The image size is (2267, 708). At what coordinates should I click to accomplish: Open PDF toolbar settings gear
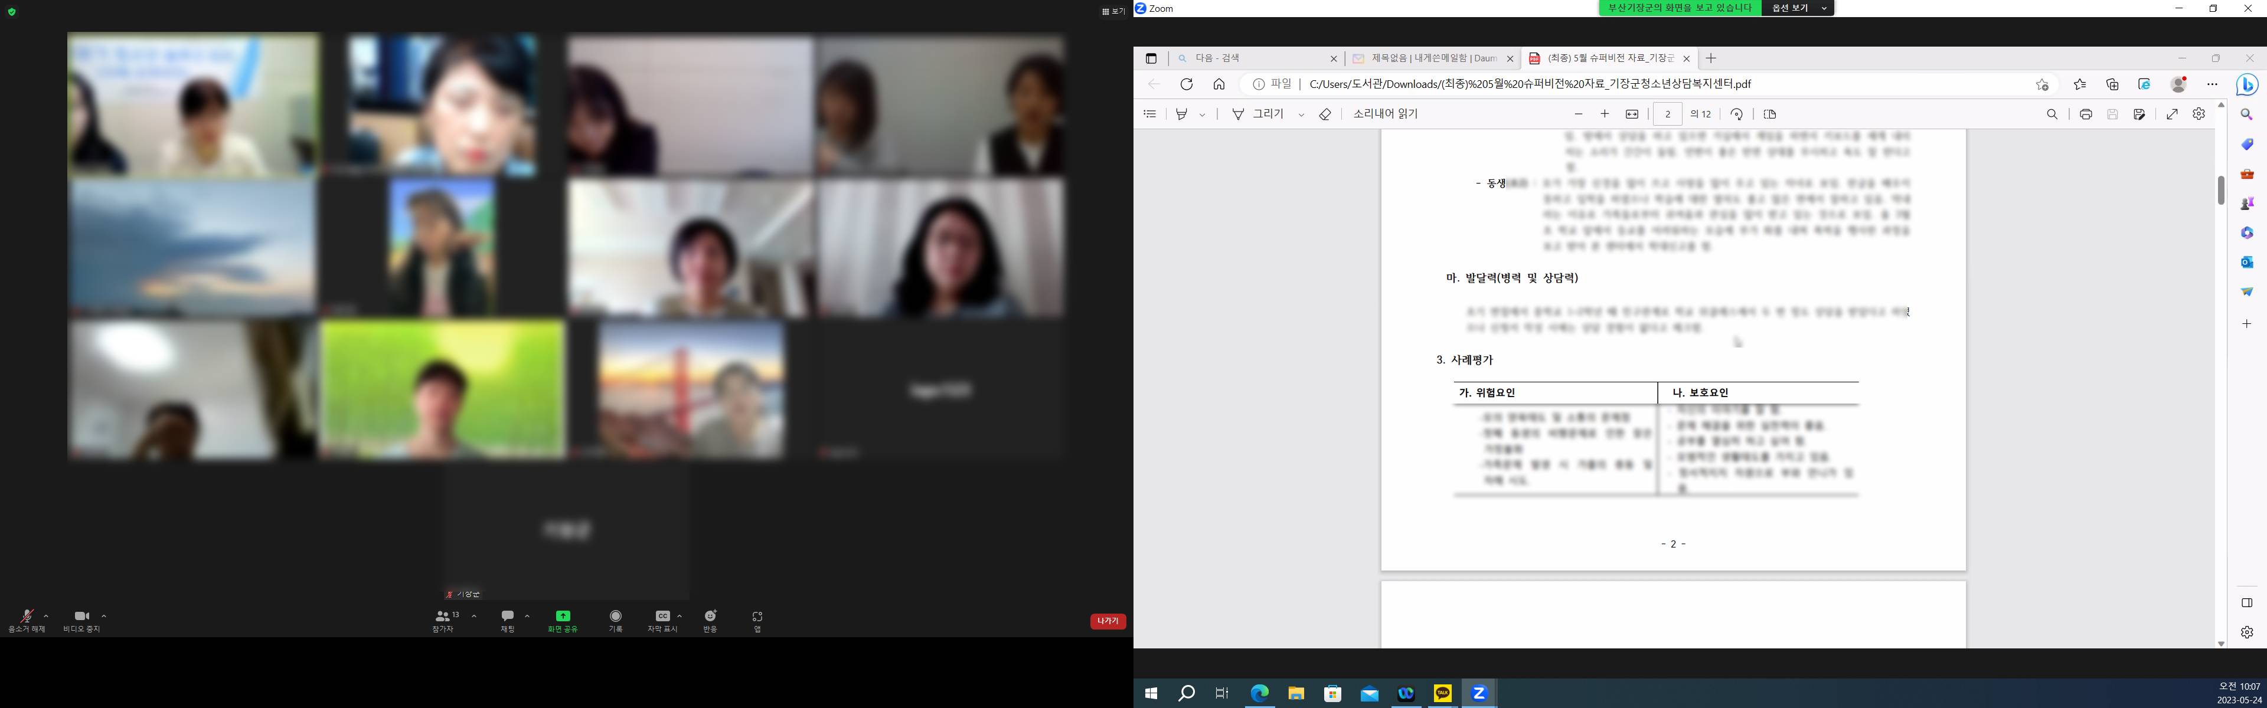(2199, 114)
